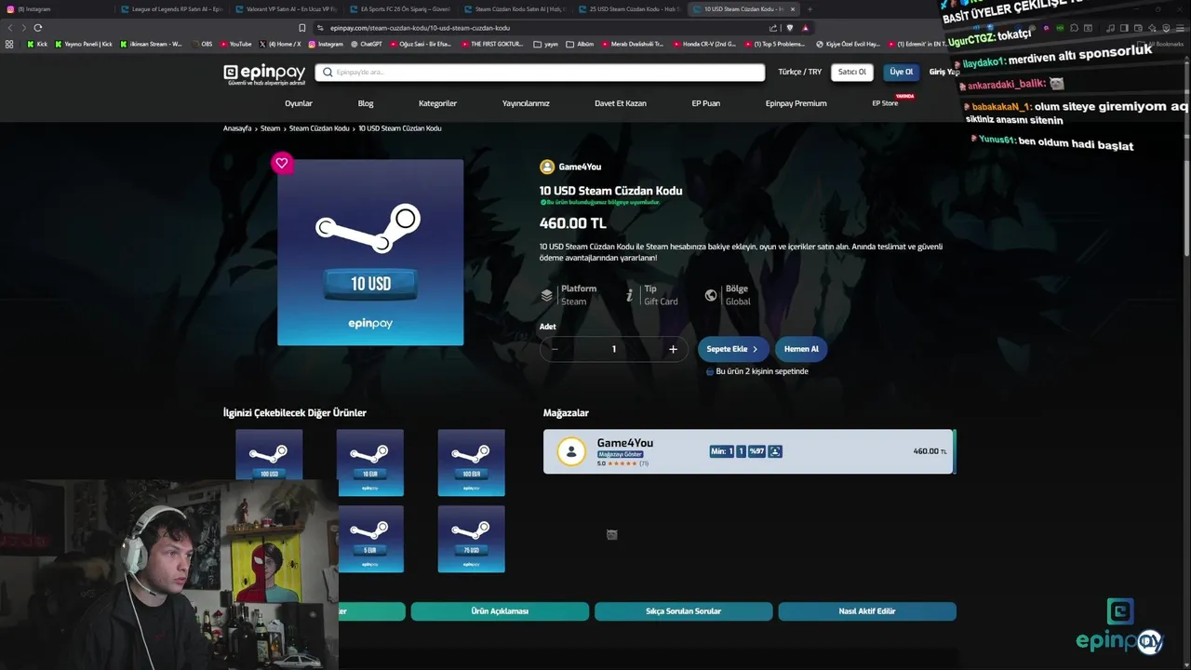Screen dimensions: 1191x670
Task: Click Mağazayı Göster badge under Game4You
Action: click(620, 454)
